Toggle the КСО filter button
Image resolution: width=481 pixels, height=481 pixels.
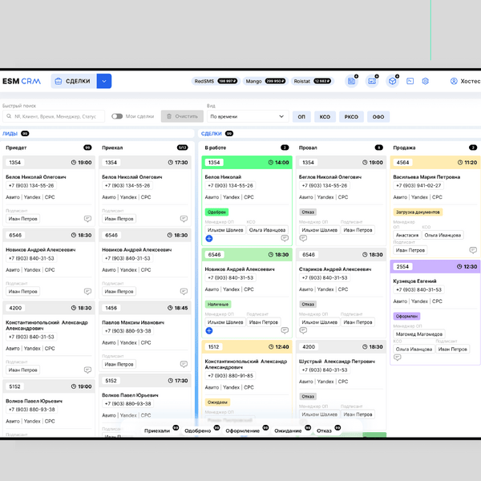click(x=325, y=117)
